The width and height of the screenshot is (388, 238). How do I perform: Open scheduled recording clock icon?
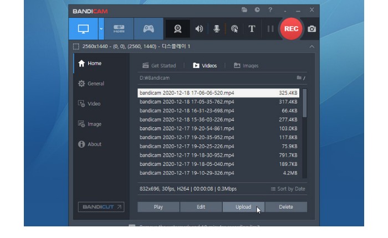click(x=257, y=10)
